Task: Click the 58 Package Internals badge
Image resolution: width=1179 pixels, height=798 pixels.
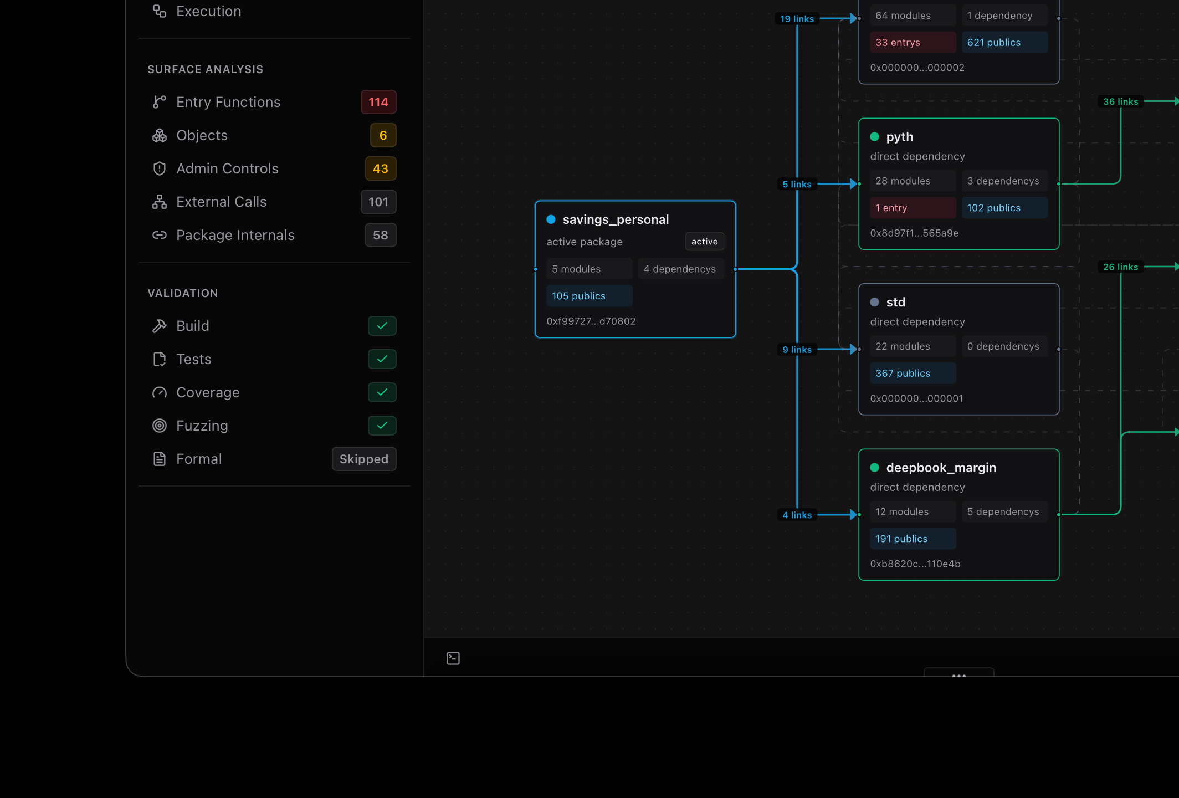Action: pos(381,235)
